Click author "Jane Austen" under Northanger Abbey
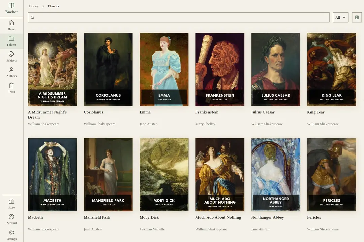 [260, 229]
